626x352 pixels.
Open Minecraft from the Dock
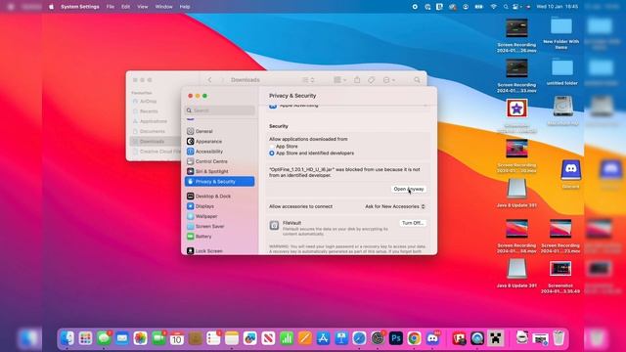coord(496,338)
